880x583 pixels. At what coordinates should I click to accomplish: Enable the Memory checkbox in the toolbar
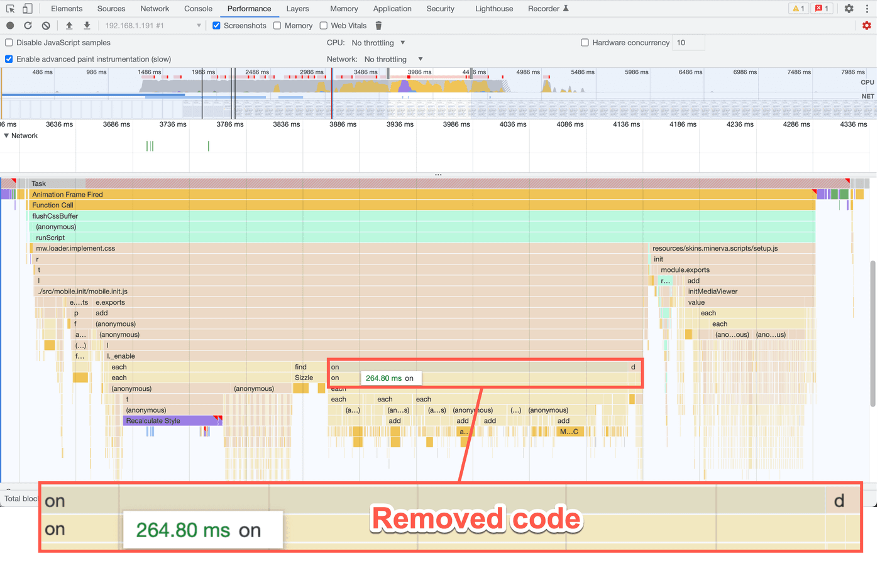point(277,26)
